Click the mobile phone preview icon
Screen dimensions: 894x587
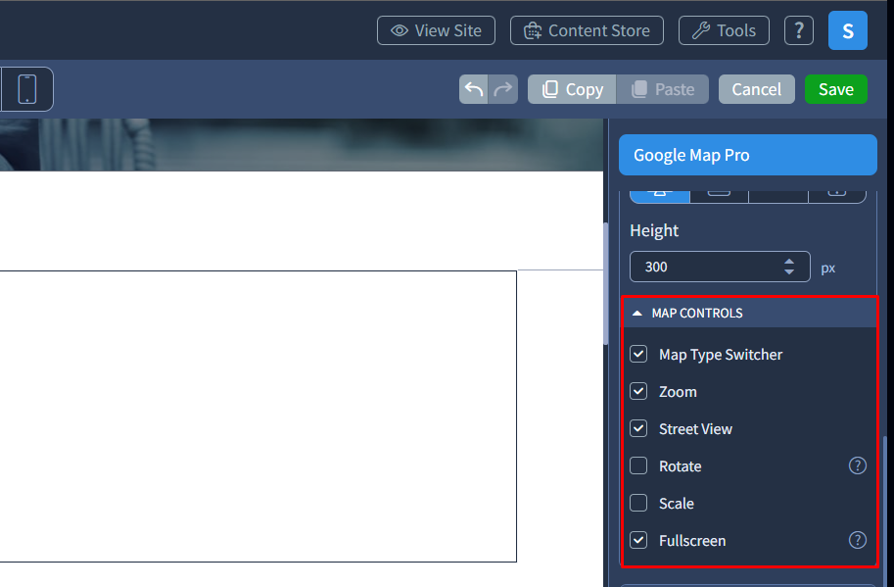27,89
